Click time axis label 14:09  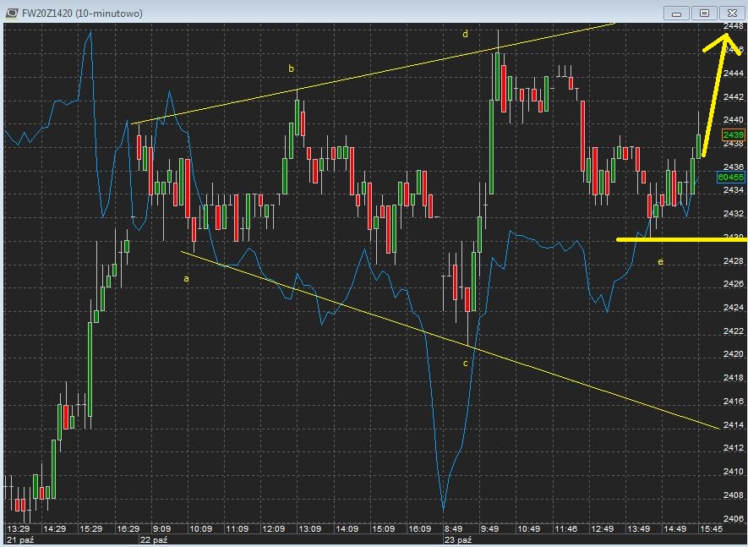tap(347, 528)
